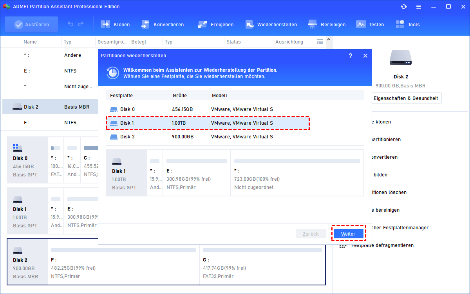Open the dialog help question mark
Viewport: 470px width, 294px height.
coord(351,56)
